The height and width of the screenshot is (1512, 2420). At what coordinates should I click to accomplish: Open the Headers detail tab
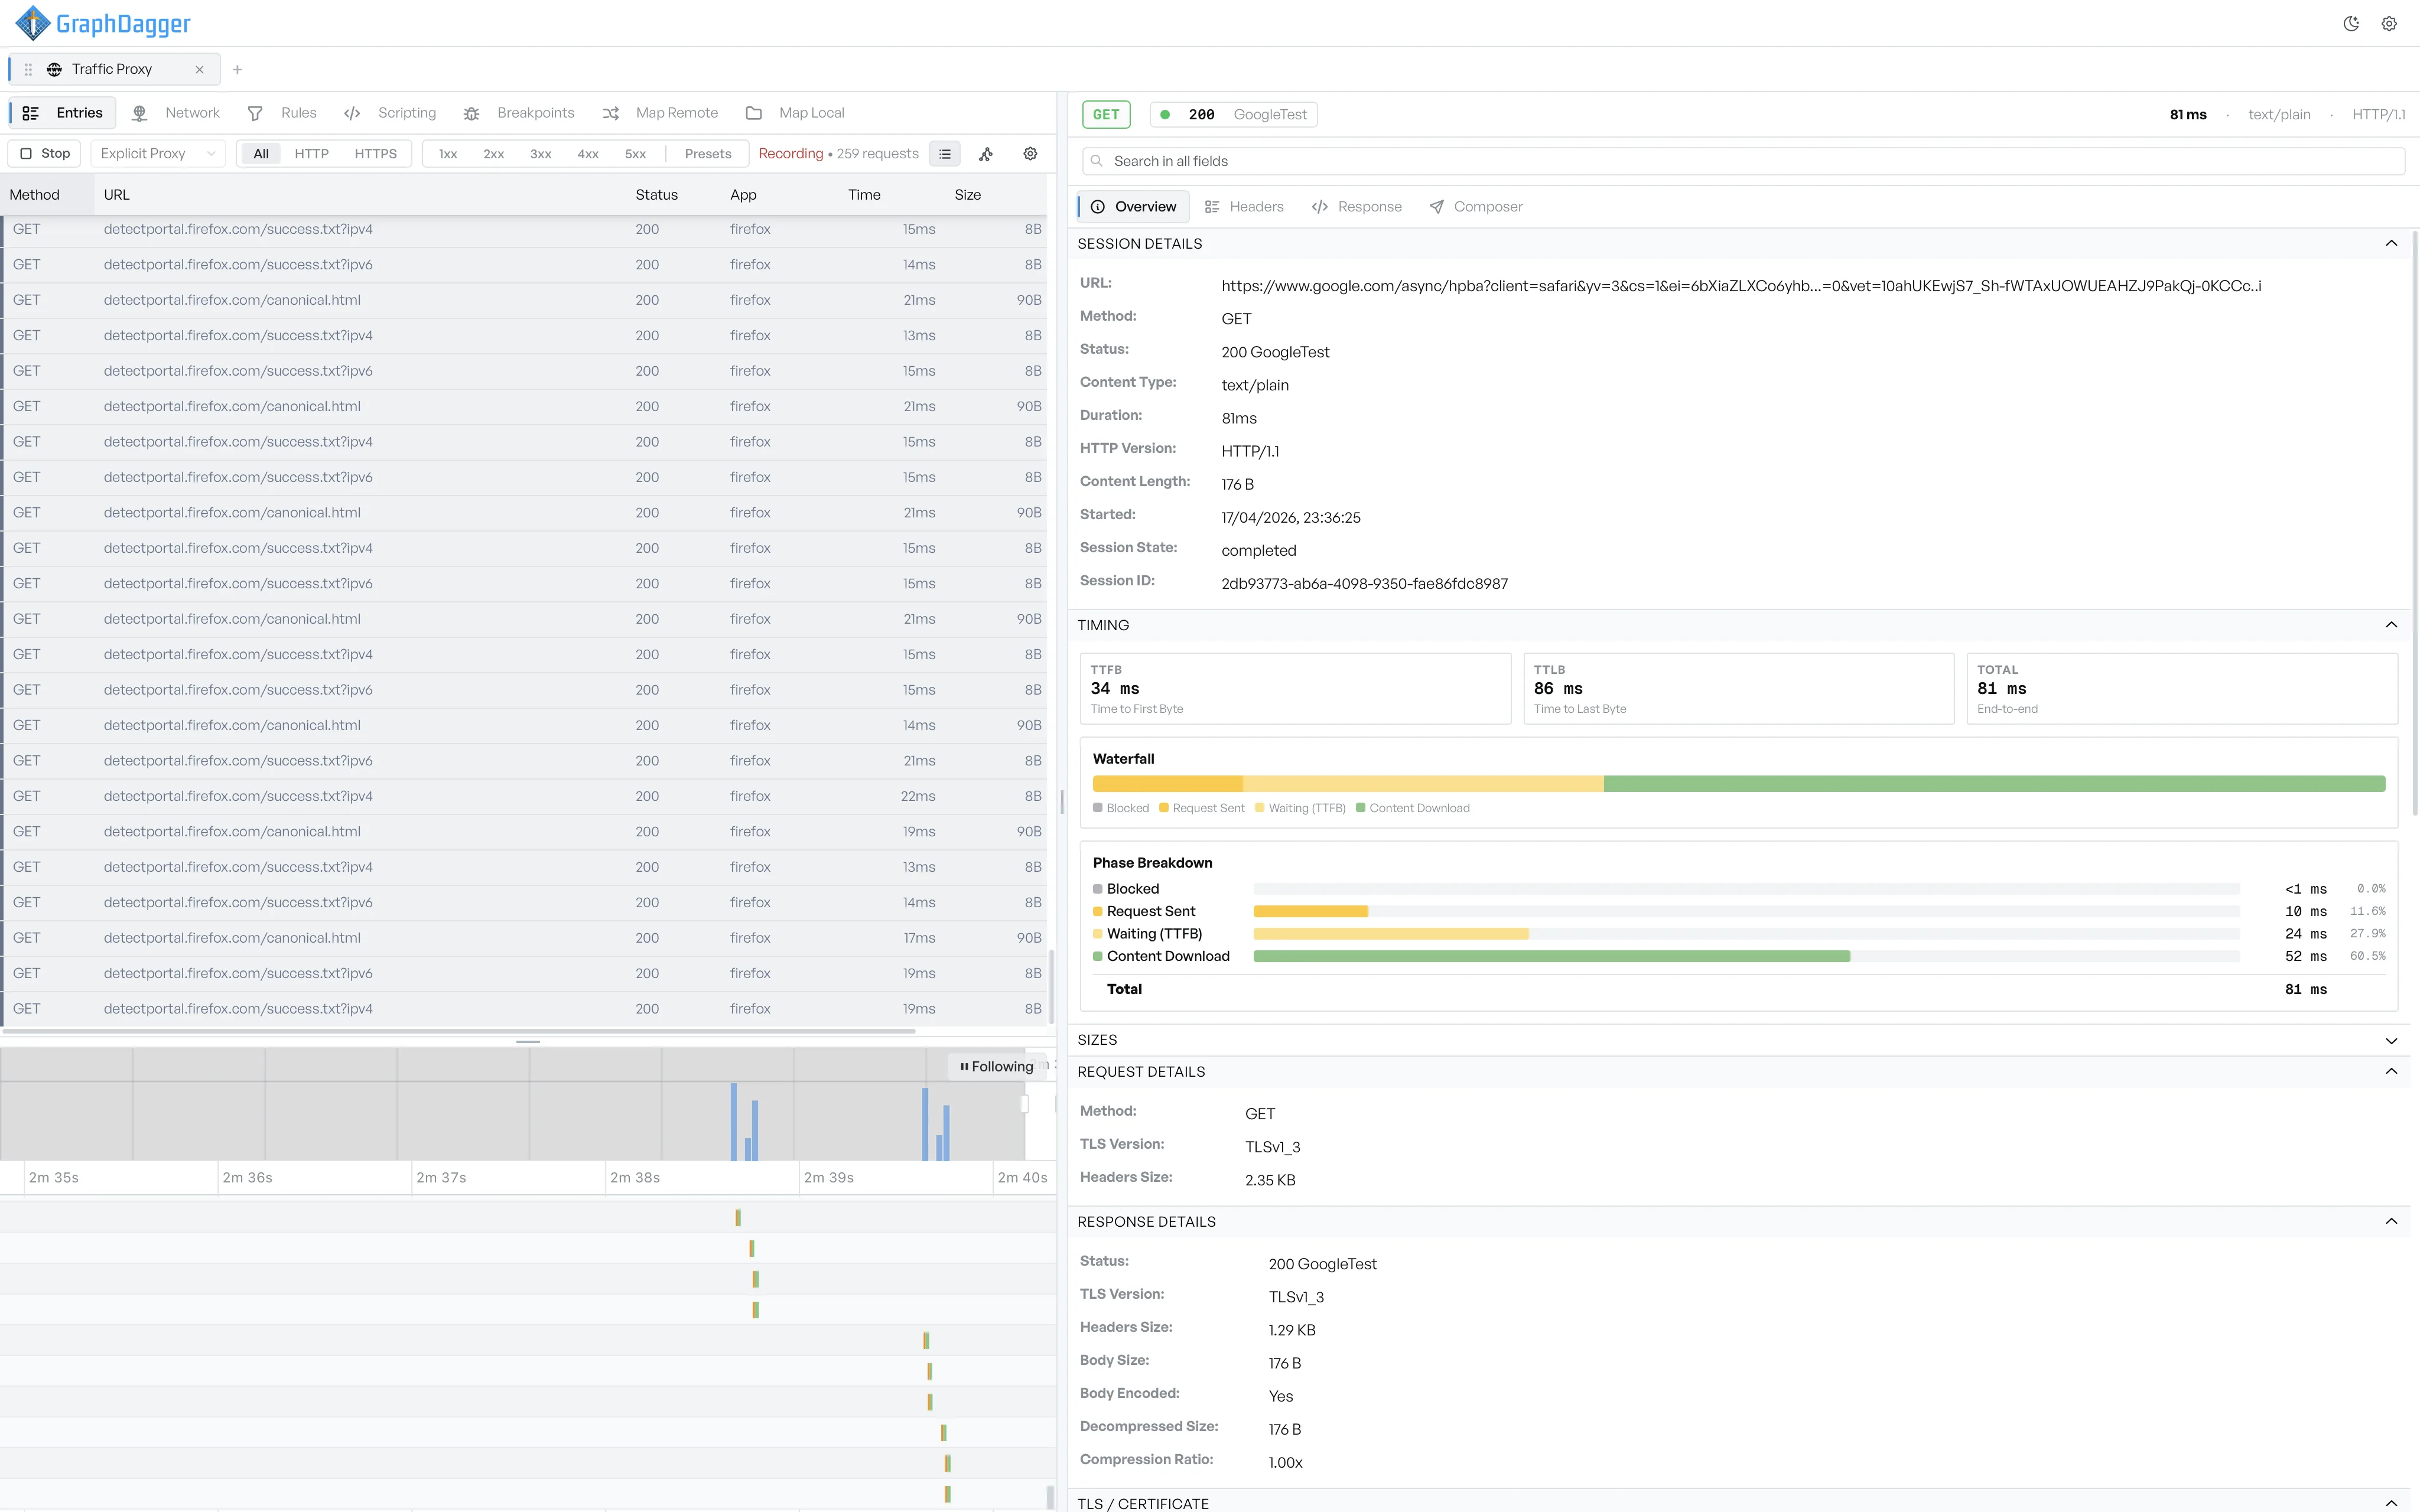pos(1244,207)
